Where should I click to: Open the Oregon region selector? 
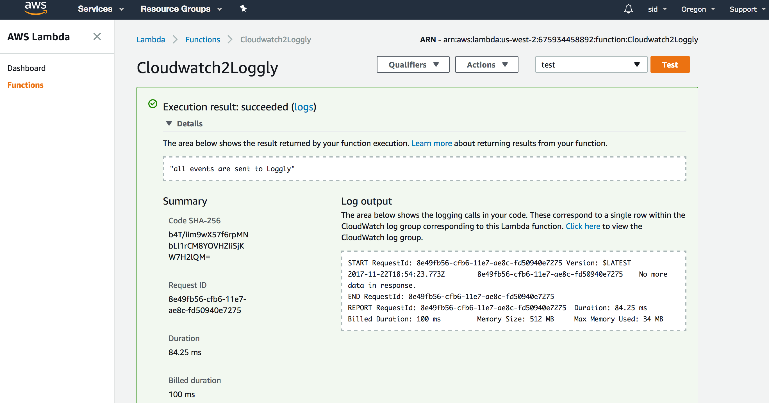[698, 9]
